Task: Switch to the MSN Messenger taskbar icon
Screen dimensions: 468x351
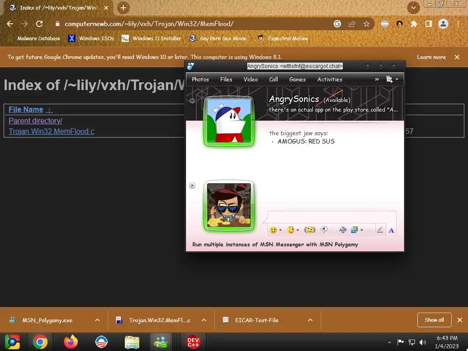Action: (161, 342)
